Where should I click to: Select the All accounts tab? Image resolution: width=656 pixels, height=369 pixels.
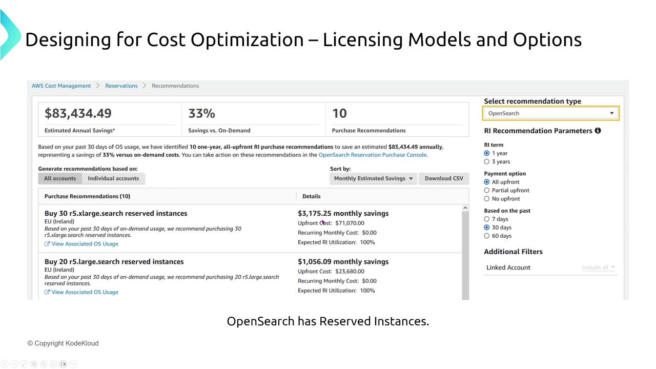pyautogui.click(x=60, y=178)
